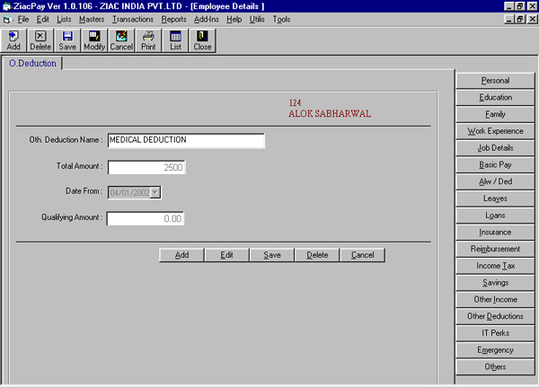
Task: Click the form's Add button
Action: [x=181, y=255]
